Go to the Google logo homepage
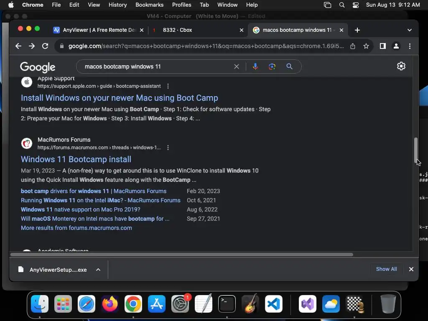Image resolution: width=428 pixels, height=321 pixels. (x=38, y=67)
